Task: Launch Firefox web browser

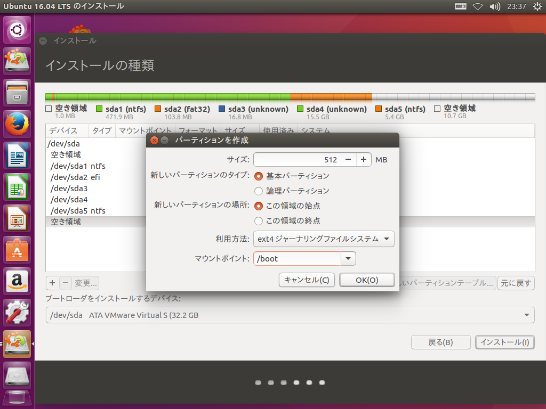Action: 17,124
